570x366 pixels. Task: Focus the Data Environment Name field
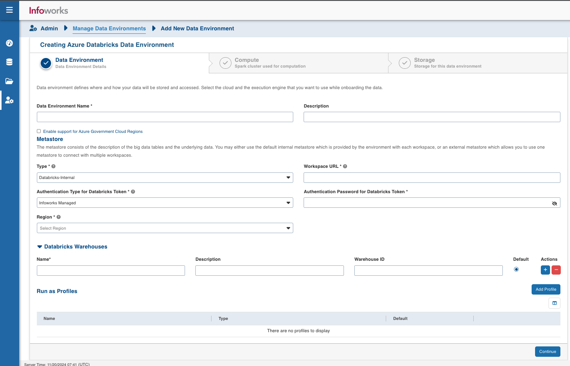[x=165, y=117]
